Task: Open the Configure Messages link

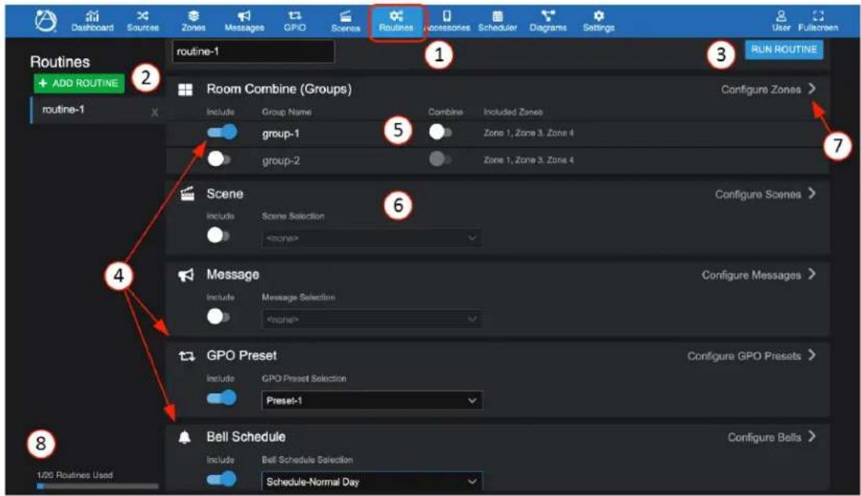Action: coord(751,275)
